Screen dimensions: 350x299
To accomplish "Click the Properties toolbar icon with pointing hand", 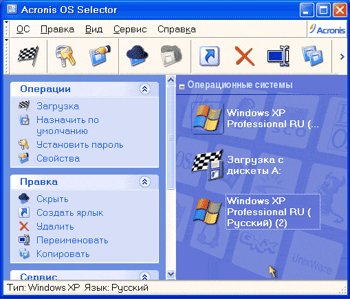I will click(x=100, y=56).
